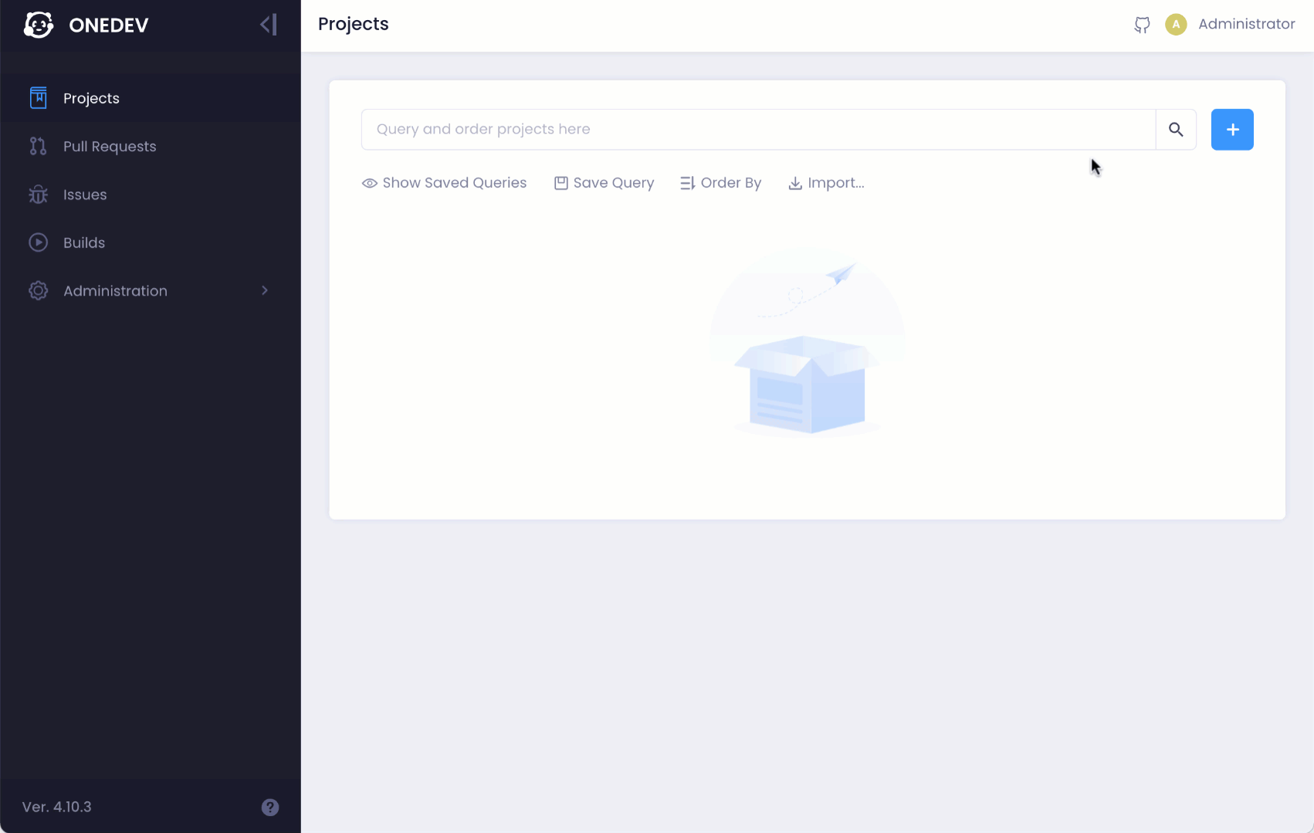
Task: Click the OneDev panda logo icon
Action: point(38,25)
